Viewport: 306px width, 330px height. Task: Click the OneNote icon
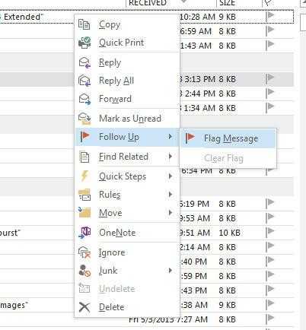[84, 233]
